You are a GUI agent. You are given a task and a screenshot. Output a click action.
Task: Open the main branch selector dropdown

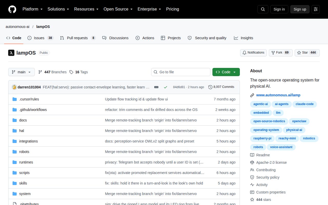[22, 72]
